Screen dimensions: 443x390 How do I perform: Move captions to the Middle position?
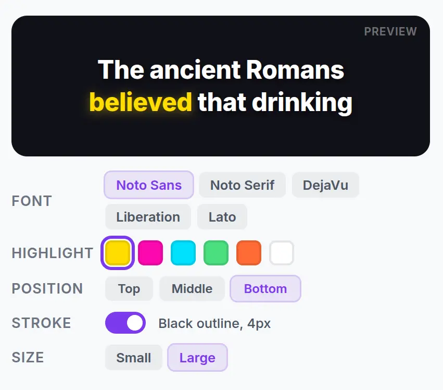click(x=192, y=289)
